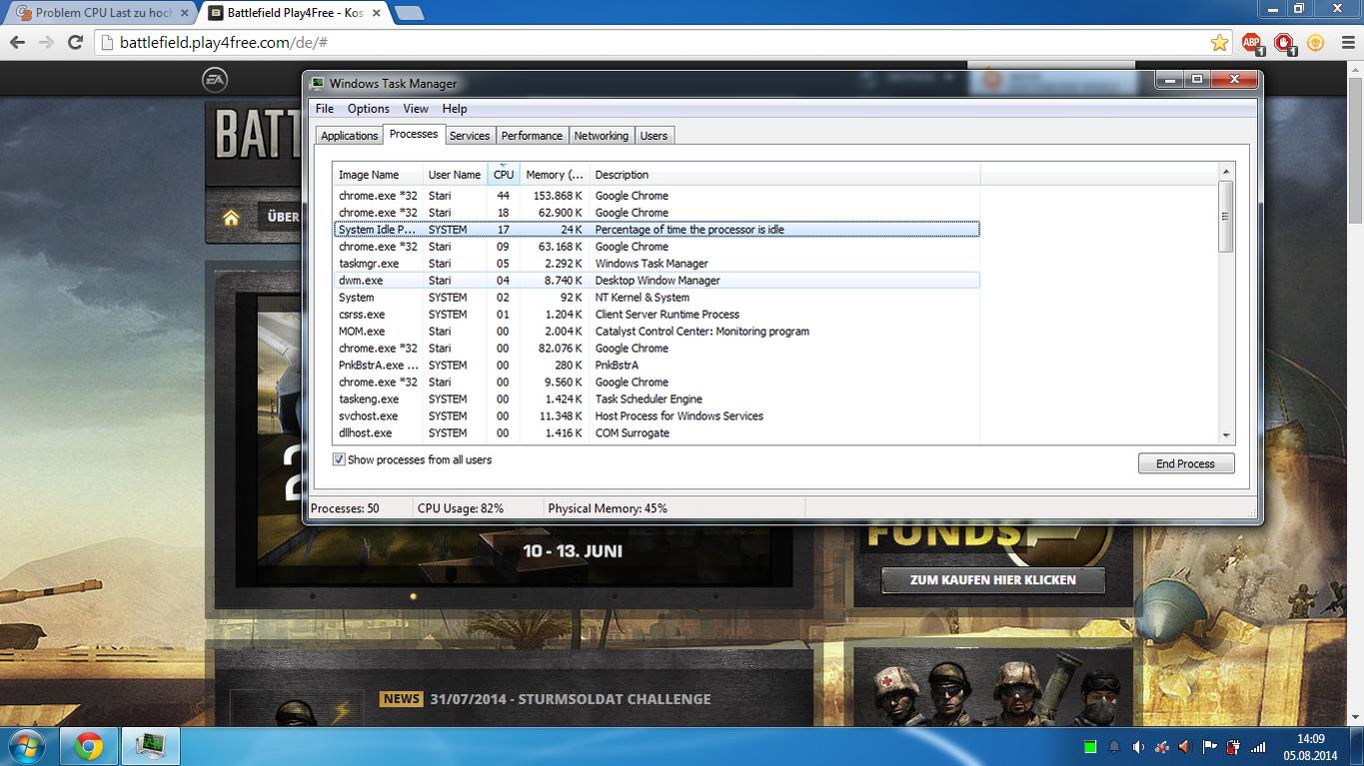
Task: Select the taskeng.exe process row
Action: 657,399
